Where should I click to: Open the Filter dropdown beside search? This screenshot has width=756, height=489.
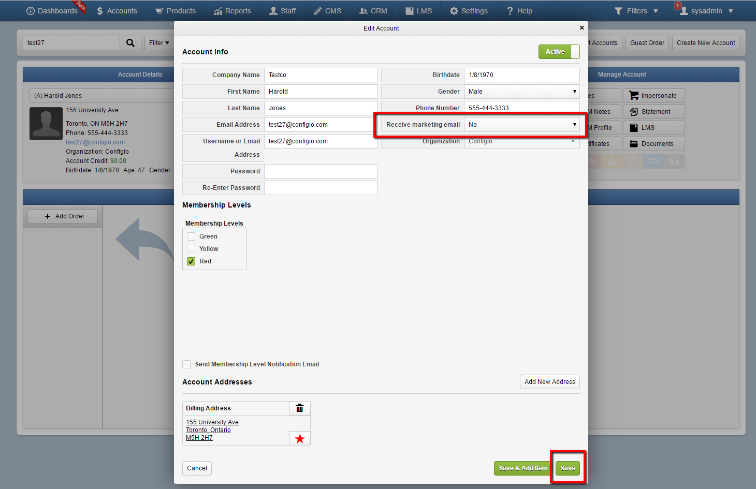(159, 43)
